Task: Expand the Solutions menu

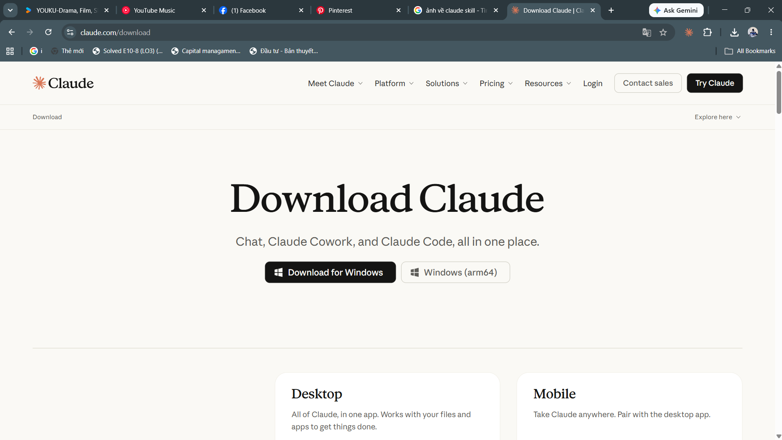Action: click(446, 83)
